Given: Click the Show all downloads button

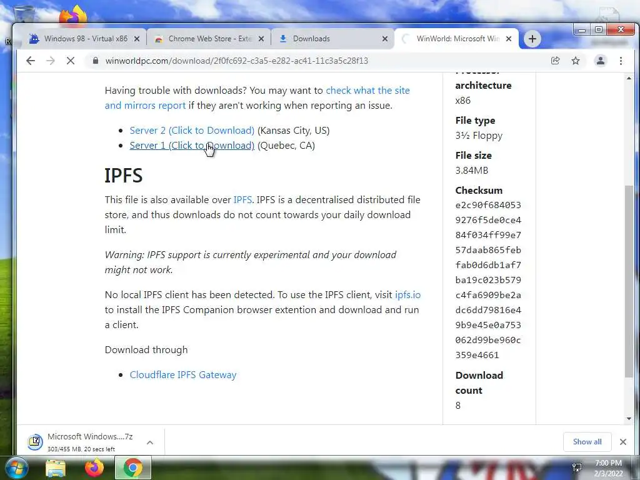Looking at the screenshot, I should click(587, 442).
